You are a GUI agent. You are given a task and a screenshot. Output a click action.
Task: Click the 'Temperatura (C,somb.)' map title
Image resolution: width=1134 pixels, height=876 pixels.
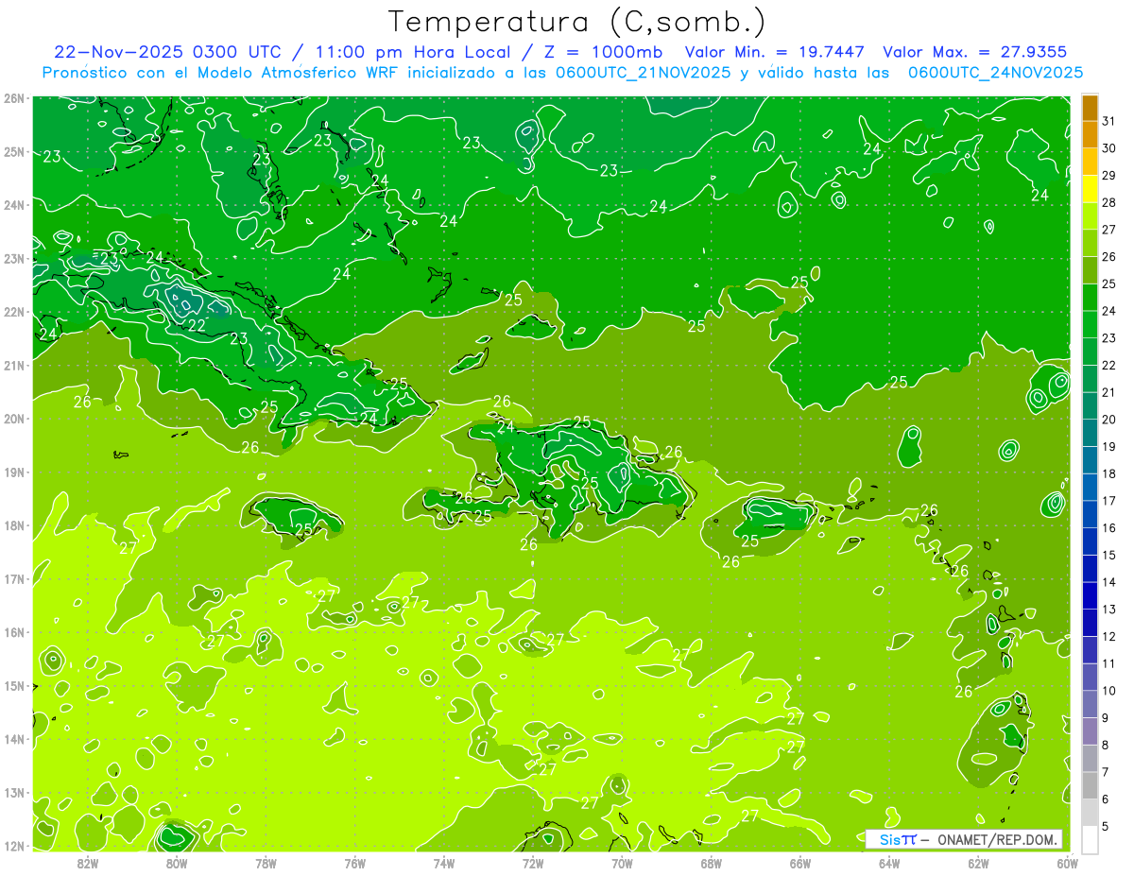[x=576, y=22]
